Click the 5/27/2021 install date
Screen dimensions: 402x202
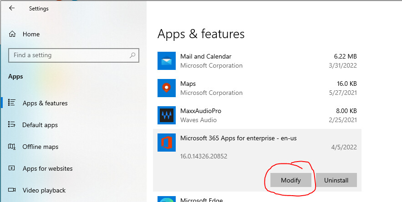343,93
